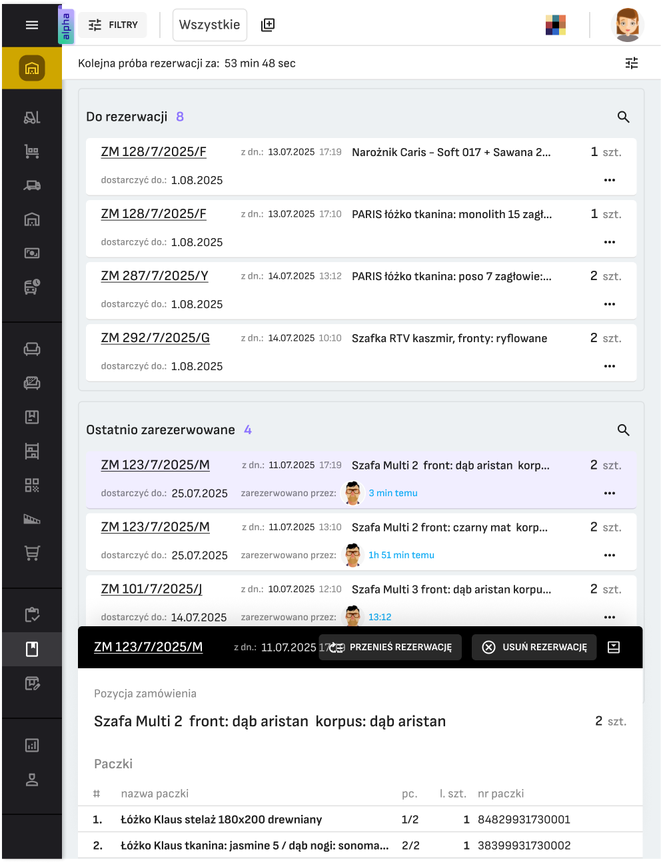The width and height of the screenshot is (661, 863).
Task: Open more options for the Narożnik Caris row
Action: (x=610, y=180)
